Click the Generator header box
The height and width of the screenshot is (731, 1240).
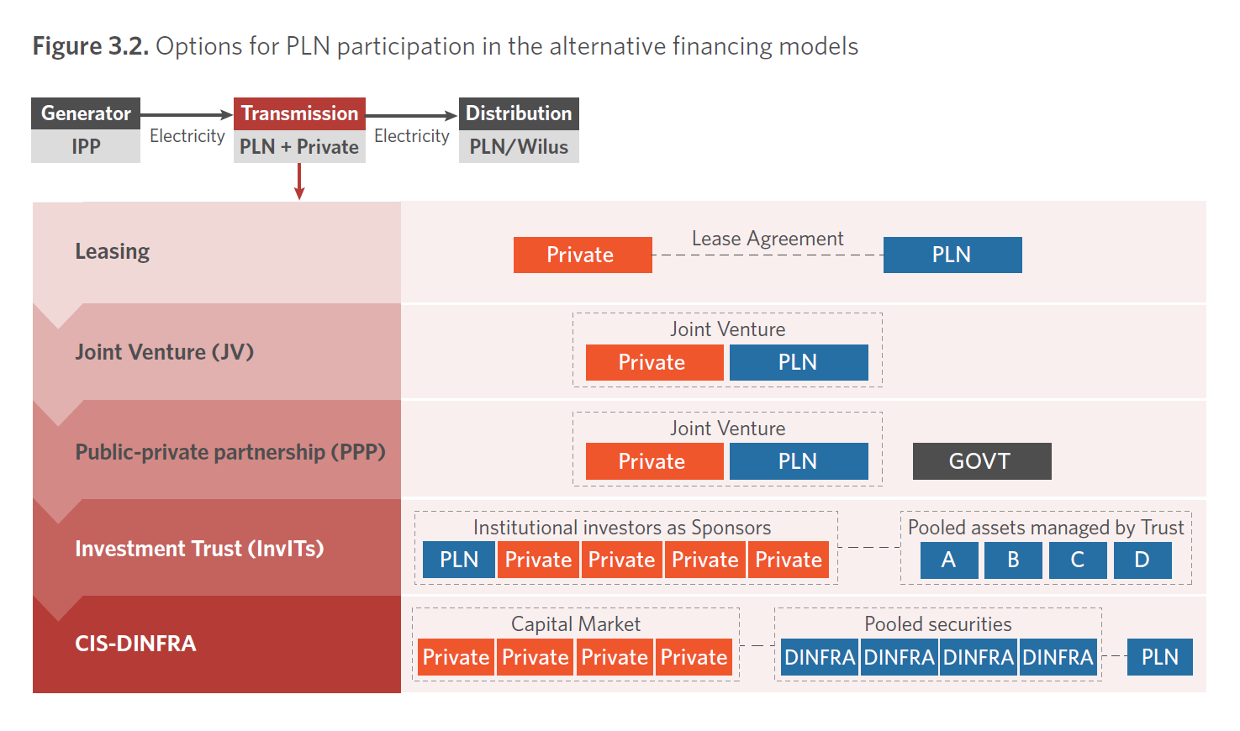86,113
